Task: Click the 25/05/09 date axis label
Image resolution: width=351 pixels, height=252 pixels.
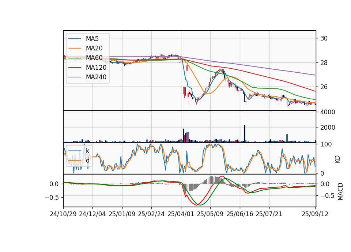Action: [x=210, y=214]
